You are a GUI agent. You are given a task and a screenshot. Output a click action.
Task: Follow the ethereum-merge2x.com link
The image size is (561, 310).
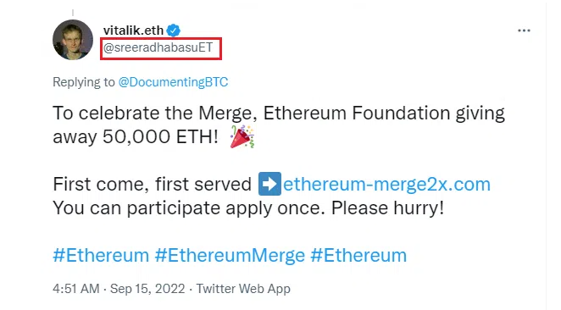pos(386,184)
